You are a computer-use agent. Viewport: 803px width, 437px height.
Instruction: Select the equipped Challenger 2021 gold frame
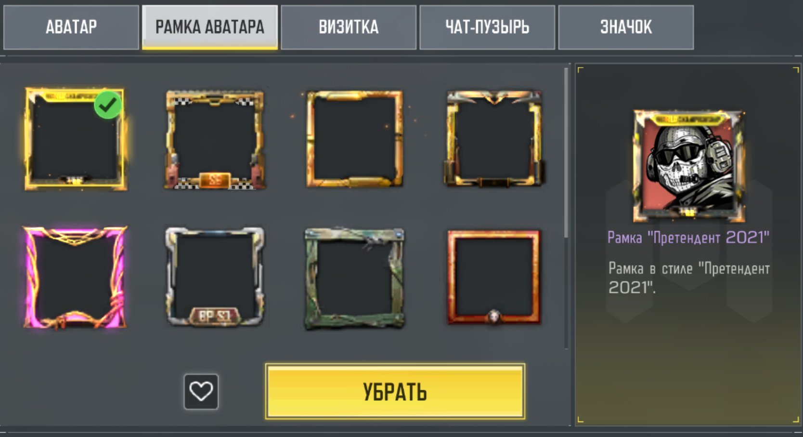pyautogui.click(x=75, y=139)
